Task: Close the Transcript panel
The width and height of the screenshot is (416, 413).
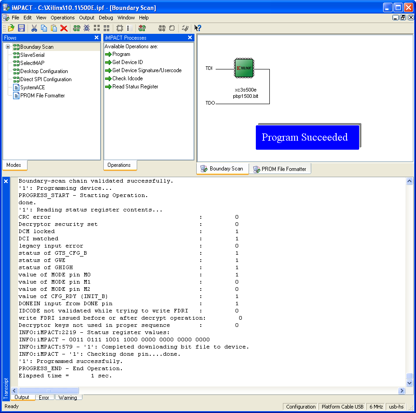Action: (6, 181)
